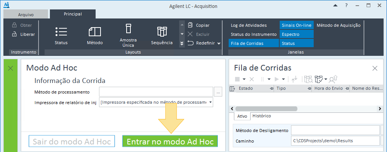387x152 pixels.
Task: Open the Status layout
Action: [x=61, y=36]
